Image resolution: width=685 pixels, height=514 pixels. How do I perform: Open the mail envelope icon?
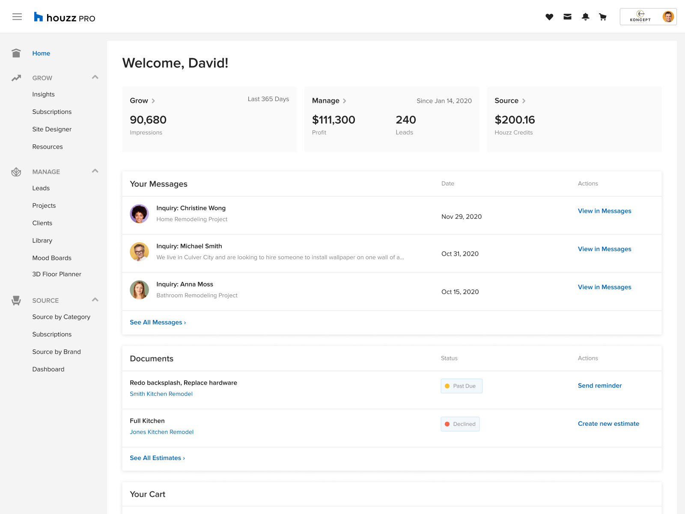click(567, 17)
